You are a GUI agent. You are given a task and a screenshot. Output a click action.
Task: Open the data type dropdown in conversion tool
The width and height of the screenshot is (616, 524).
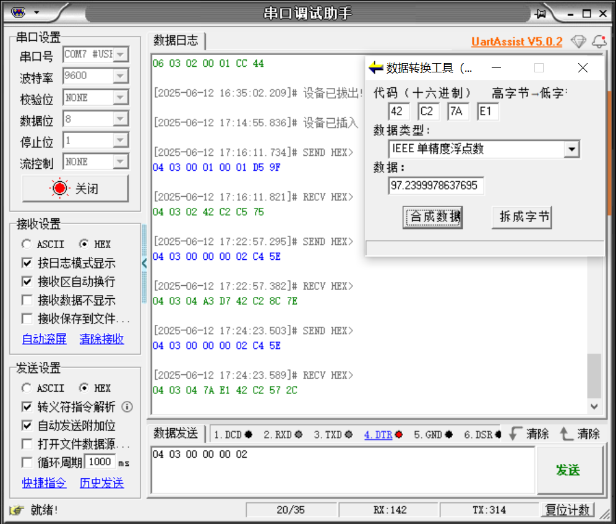tap(572, 149)
